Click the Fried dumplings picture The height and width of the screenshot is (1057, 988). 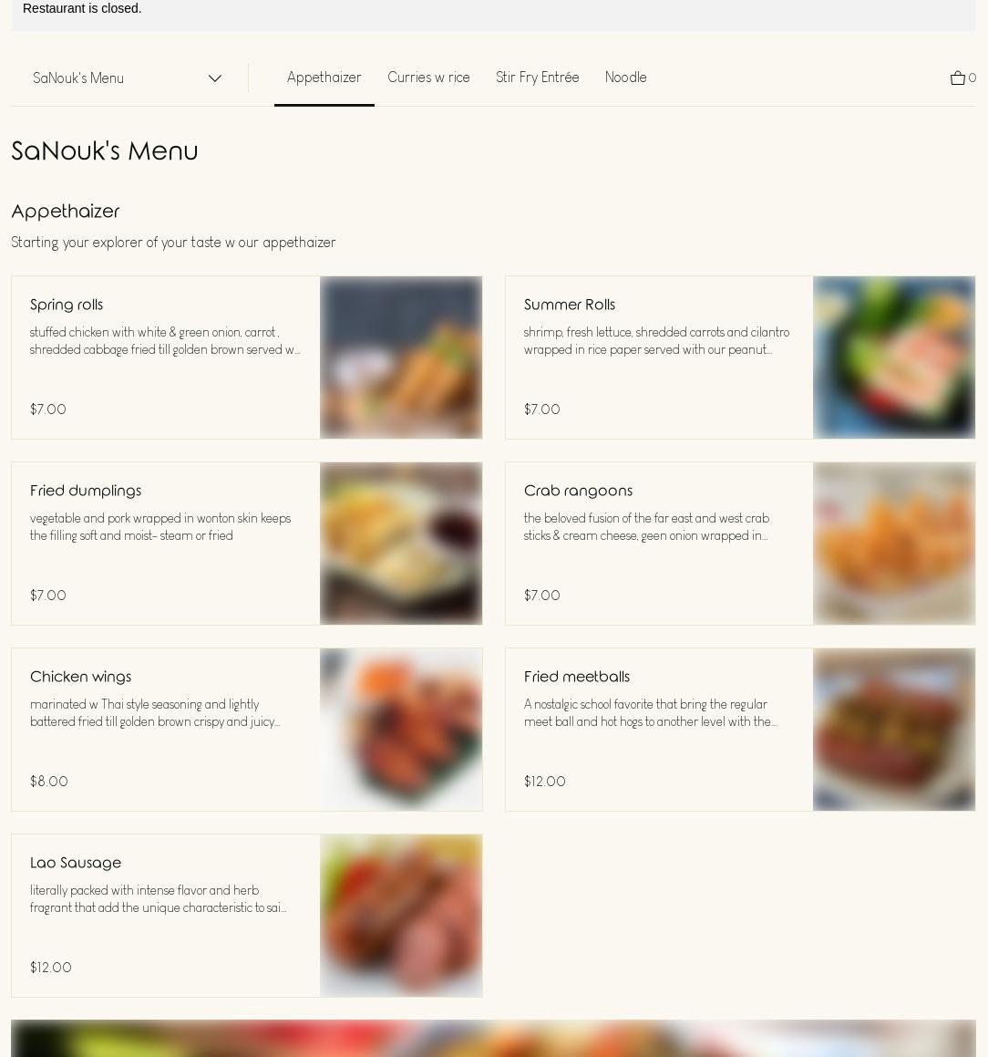401,544
